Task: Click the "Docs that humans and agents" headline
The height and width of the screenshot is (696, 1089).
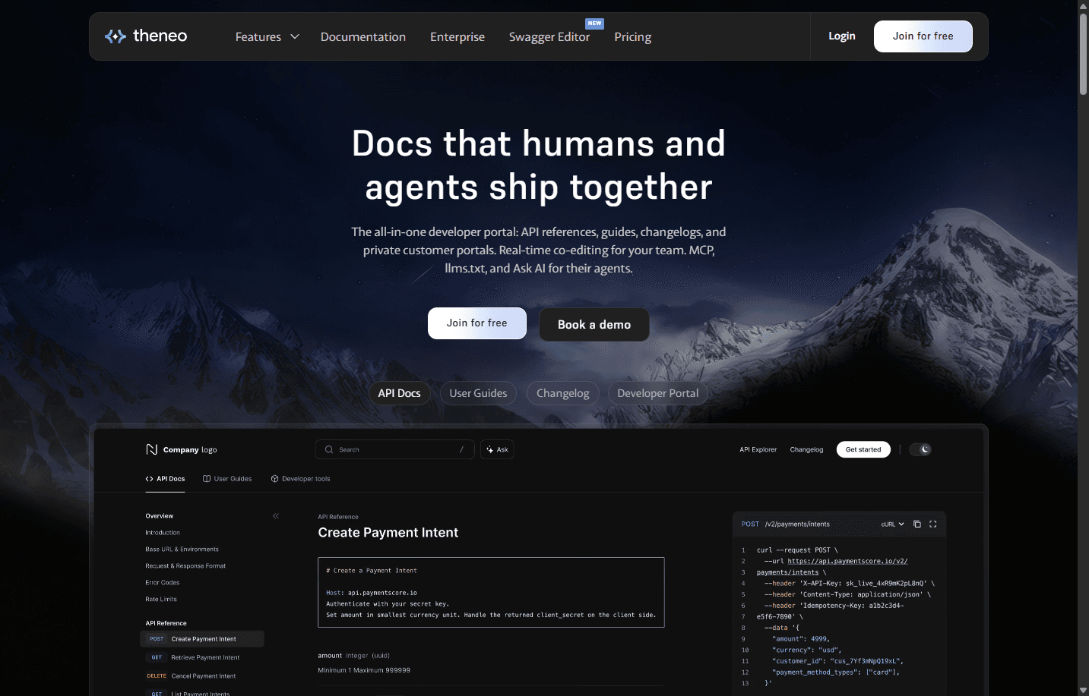Action: click(x=539, y=165)
